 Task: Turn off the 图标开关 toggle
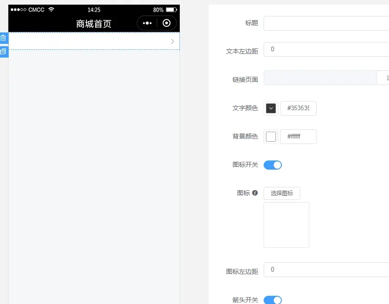point(273,165)
